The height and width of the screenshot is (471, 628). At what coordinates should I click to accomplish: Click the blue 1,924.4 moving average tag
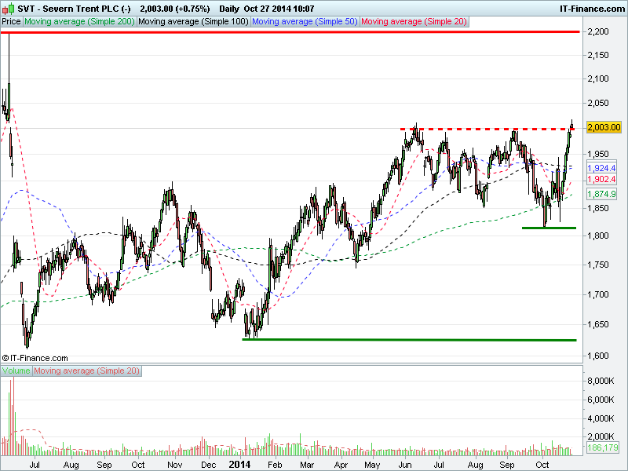coord(601,168)
